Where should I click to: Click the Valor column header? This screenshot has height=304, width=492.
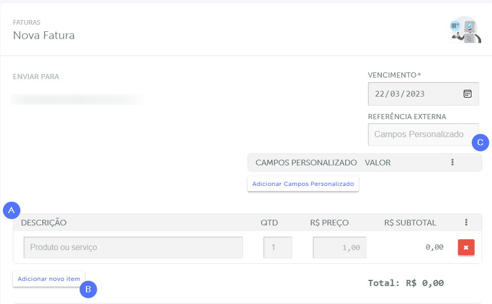point(377,162)
